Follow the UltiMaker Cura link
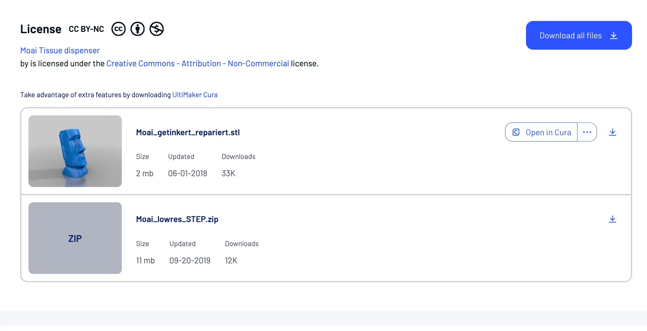 (x=195, y=95)
